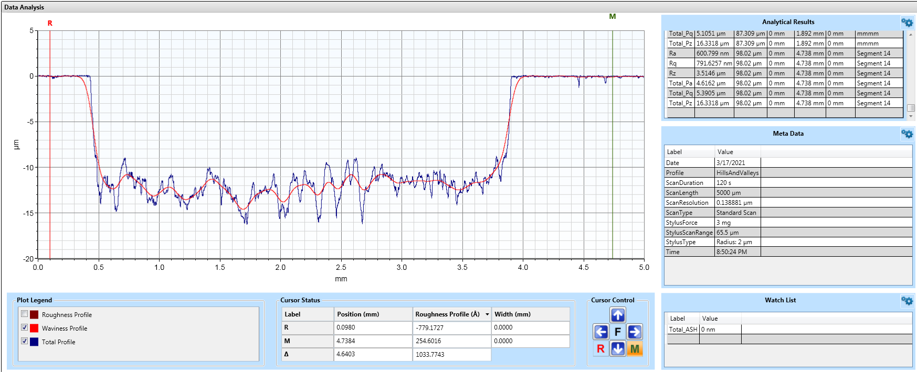Click the down arrow in Cursor Control
The image size is (917, 372).
[618, 348]
